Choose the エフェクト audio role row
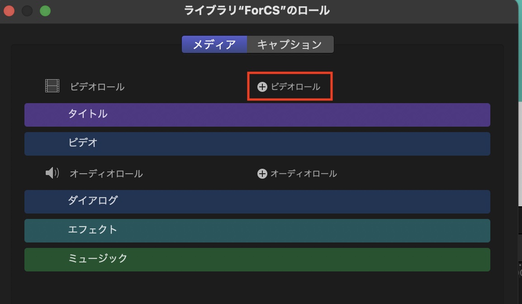This screenshot has width=522, height=304. [257, 230]
